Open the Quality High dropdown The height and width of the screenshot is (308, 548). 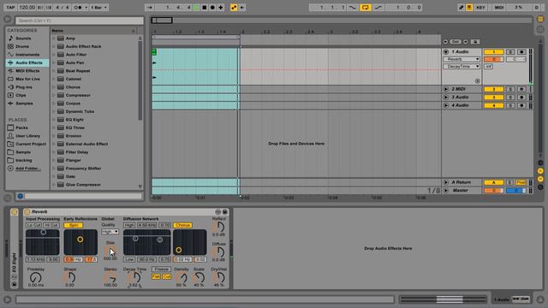click(110, 232)
